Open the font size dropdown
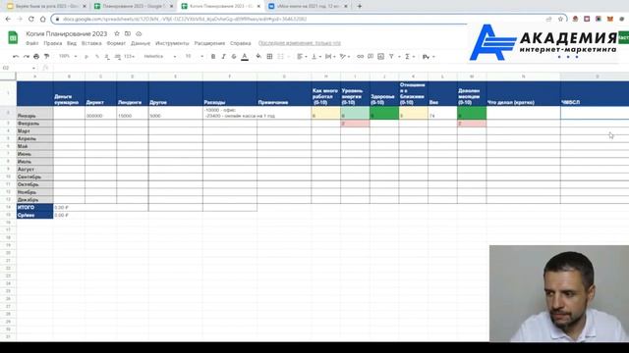The image size is (629, 353). click(195, 57)
